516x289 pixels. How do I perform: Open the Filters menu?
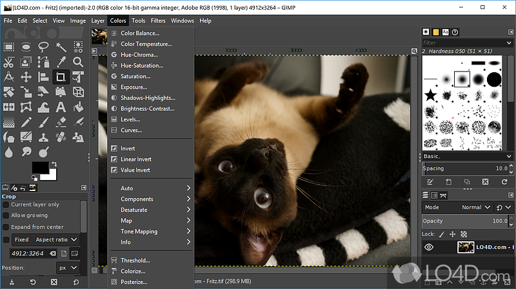[x=158, y=21]
